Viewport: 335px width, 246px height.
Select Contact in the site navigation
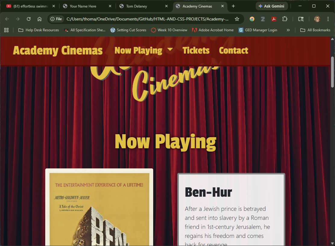(x=233, y=50)
